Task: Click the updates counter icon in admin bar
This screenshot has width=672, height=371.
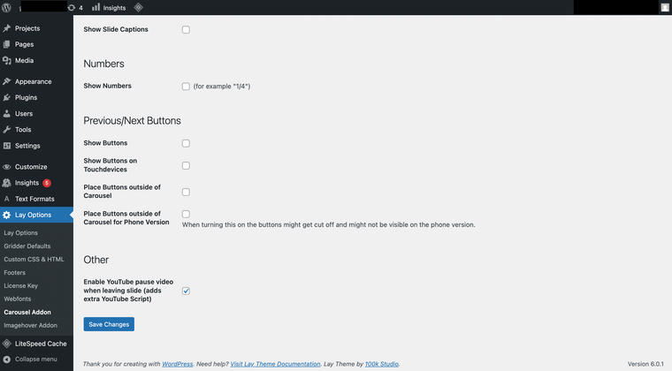Action: click(72, 7)
